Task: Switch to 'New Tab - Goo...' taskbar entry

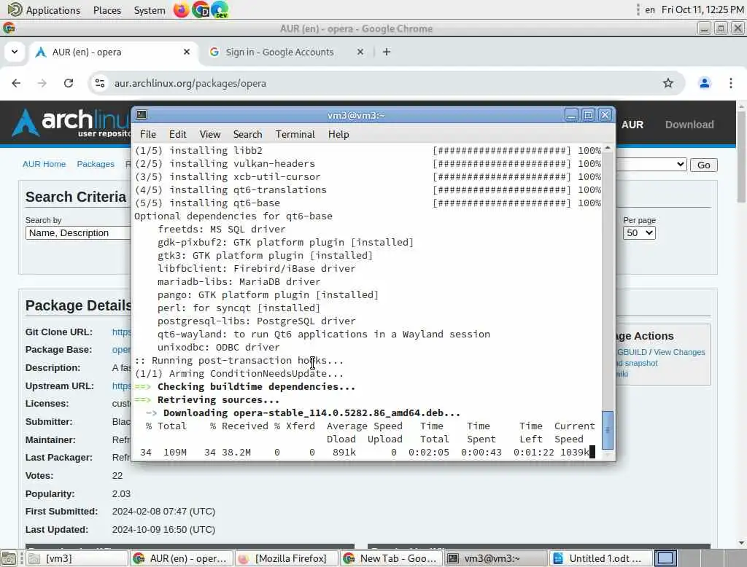Action: coord(392,558)
